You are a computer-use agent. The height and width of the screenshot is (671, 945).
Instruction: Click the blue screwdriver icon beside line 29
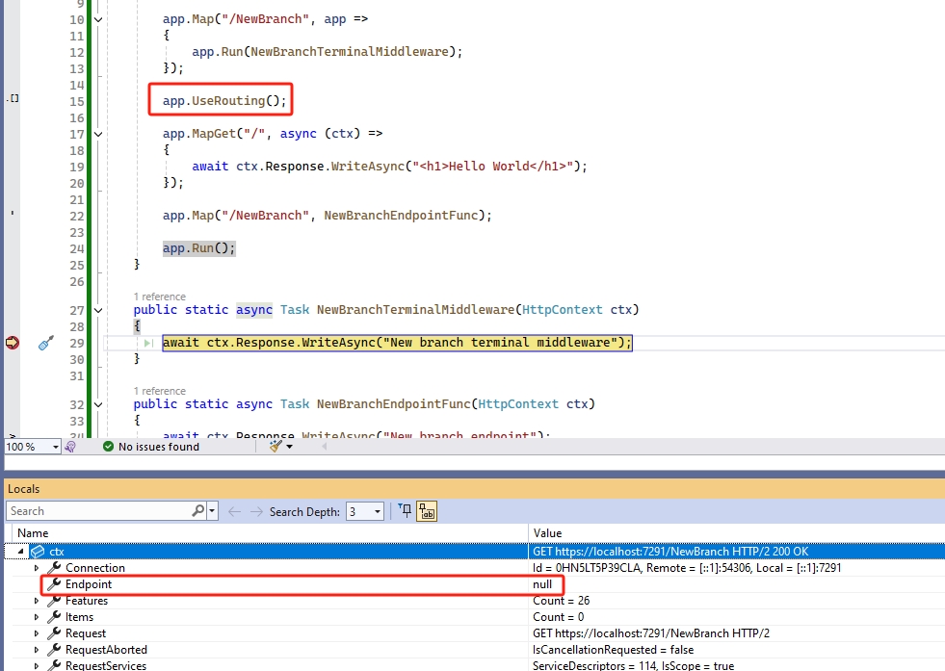tap(44, 342)
